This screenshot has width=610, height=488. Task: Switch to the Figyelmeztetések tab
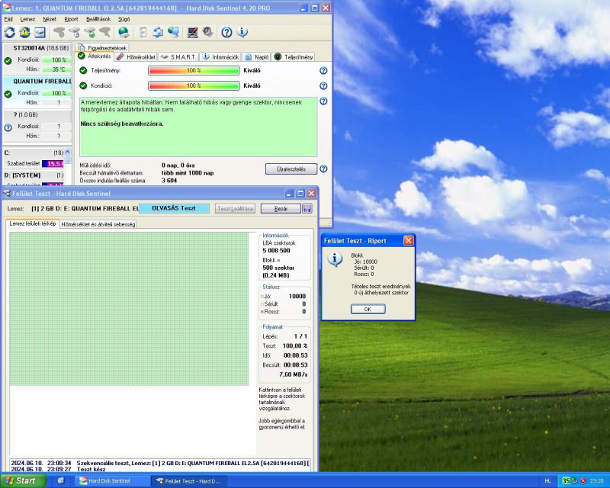[102, 48]
